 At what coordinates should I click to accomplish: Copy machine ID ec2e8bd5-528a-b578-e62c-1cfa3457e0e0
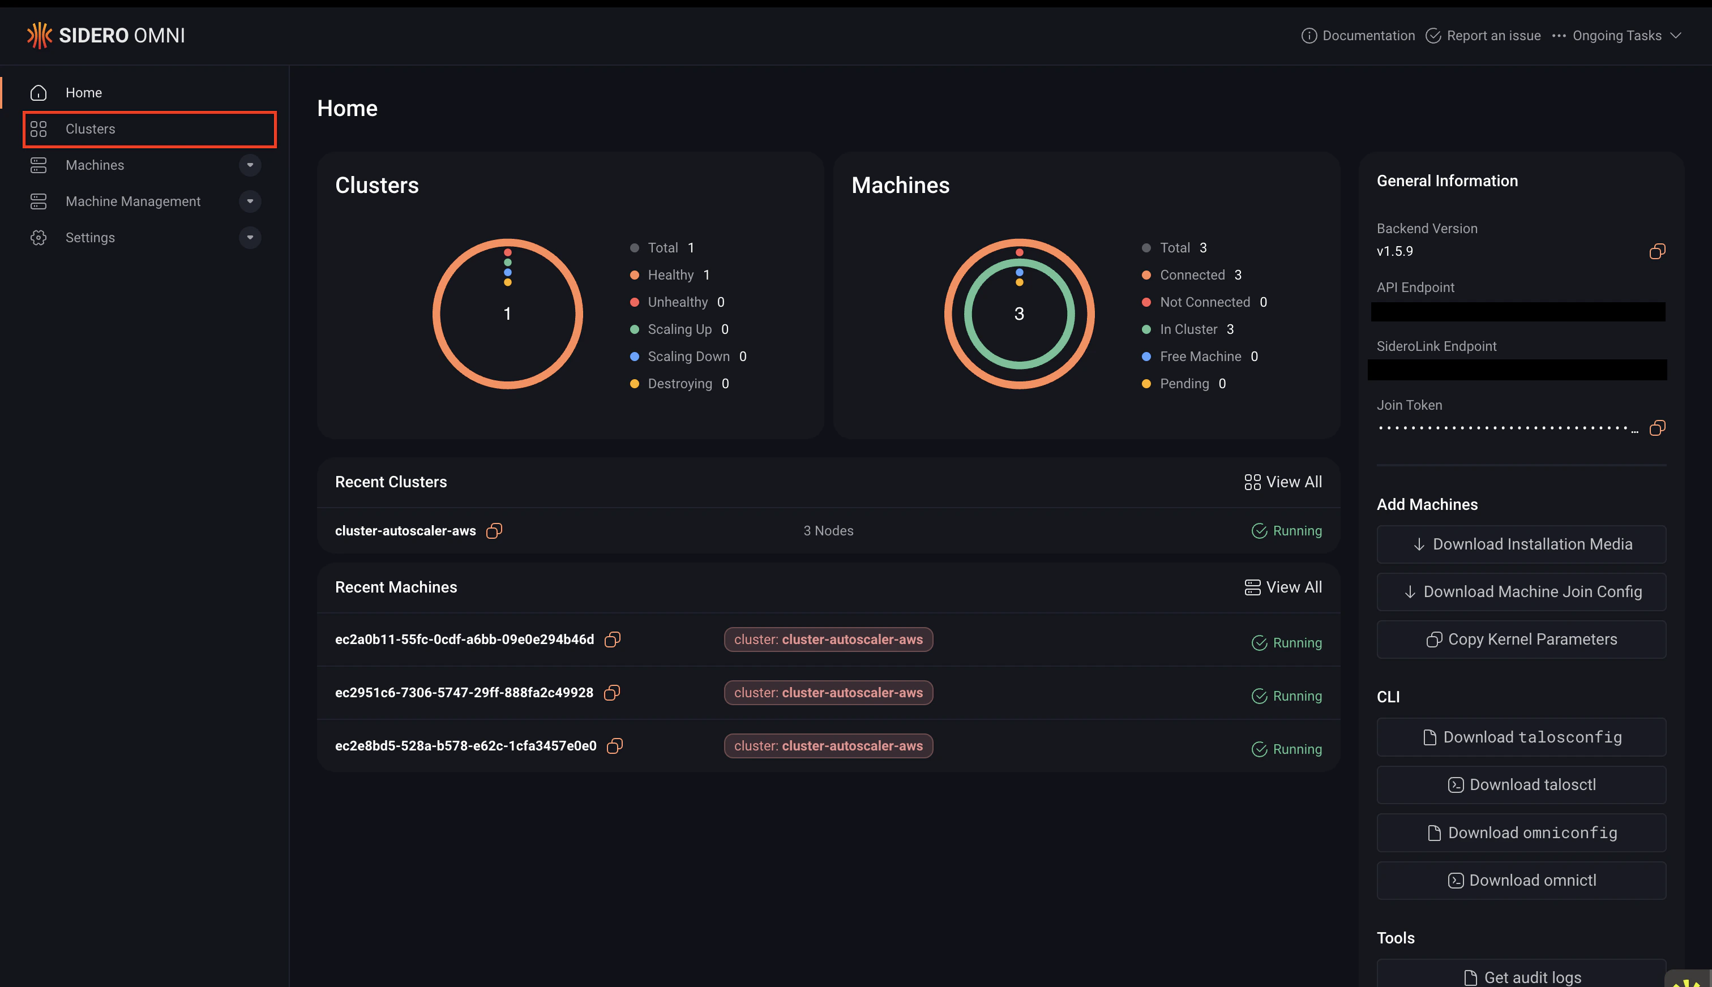615,746
